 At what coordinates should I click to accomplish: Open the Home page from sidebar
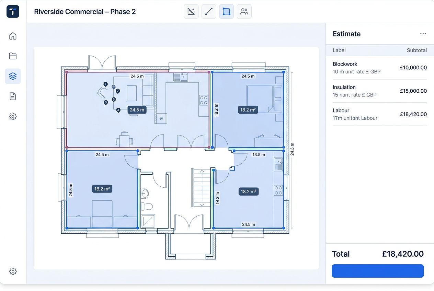tap(13, 36)
